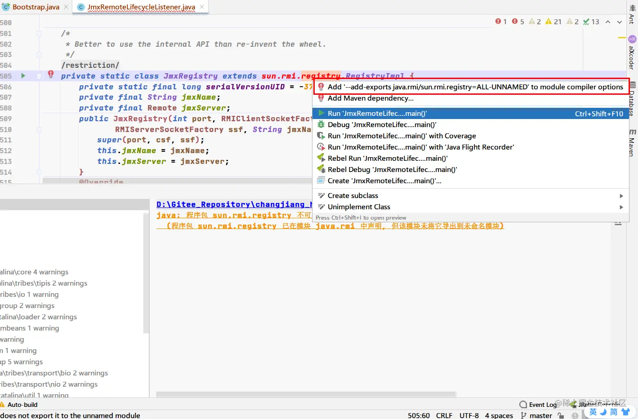638x419 pixels.
Task: Toggle the read-only lock in status bar
Action: tap(561, 415)
